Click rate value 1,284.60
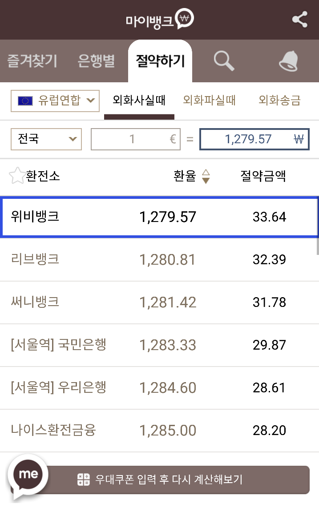This screenshot has height=508, width=319. (168, 388)
